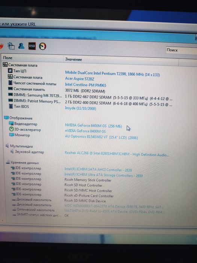
Task: Focus the Поиск search field
Action: [182, 50]
